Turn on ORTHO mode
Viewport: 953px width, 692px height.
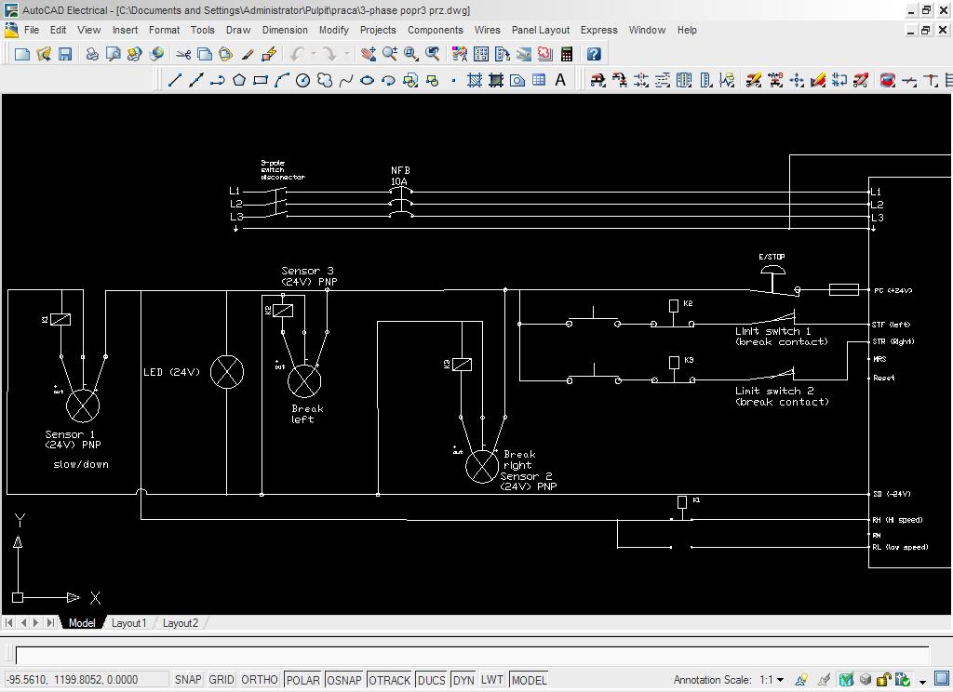(x=260, y=680)
